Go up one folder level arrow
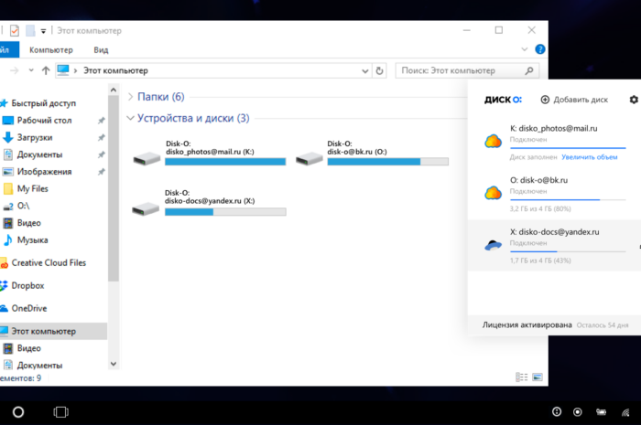 tap(46, 70)
